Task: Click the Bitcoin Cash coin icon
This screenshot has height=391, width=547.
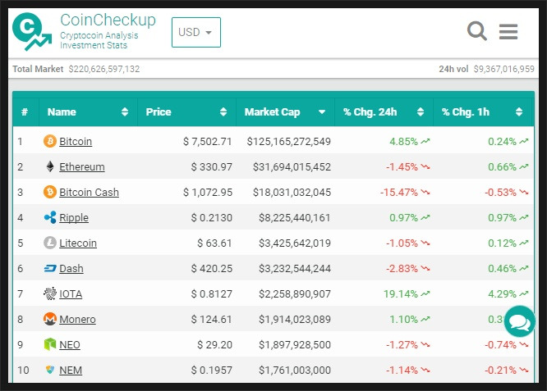Action: tap(50, 192)
